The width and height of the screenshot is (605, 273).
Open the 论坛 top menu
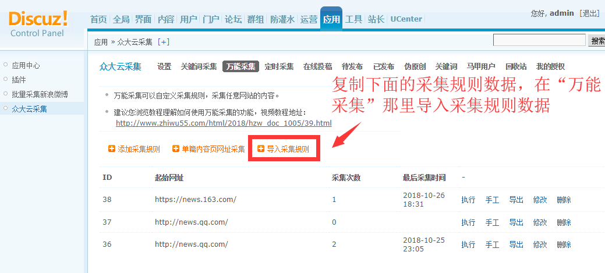(233, 19)
